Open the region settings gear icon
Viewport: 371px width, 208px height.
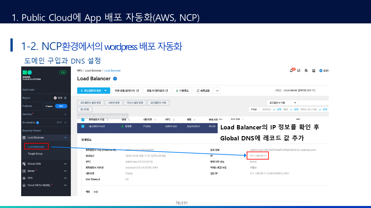pyautogui.click(x=65, y=98)
